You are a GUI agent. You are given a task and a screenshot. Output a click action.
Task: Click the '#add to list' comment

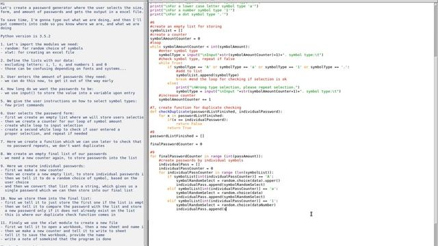pyautogui.click(x=189, y=71)
